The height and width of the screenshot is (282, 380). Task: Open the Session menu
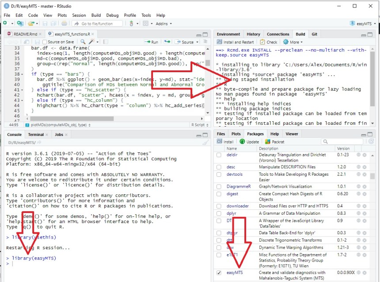coord(79,15)
